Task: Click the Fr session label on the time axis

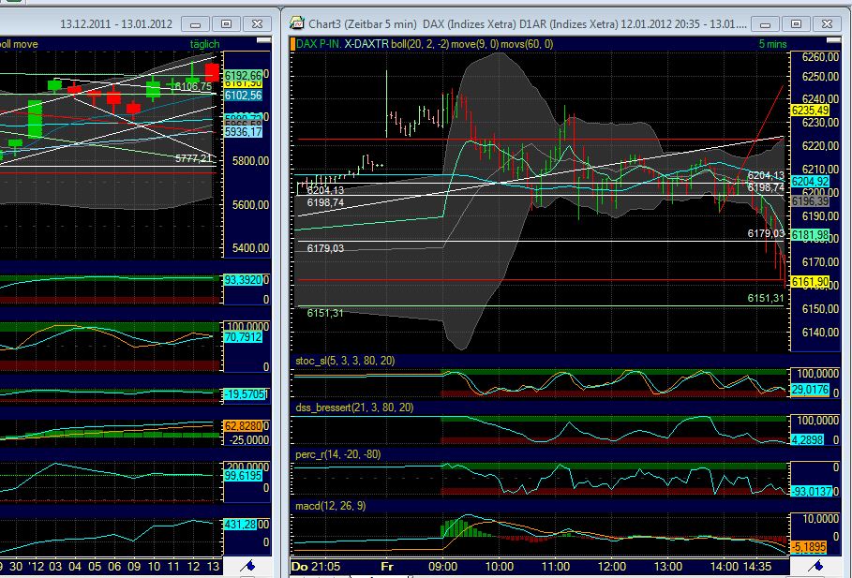Action: click(387, 566)
